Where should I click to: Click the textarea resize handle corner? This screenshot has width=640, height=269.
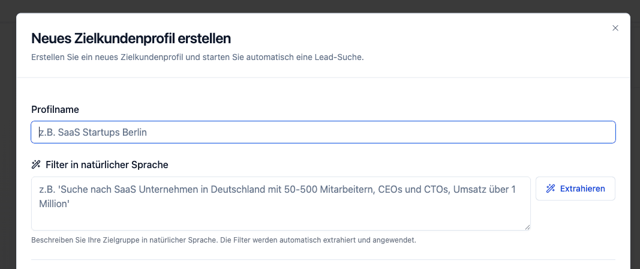coord(527,228)
